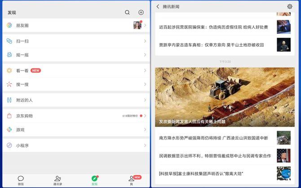Tap the plus add icon
Image resolution: width=301 pixels, height=188 pixels.
[x=141, y=13]
